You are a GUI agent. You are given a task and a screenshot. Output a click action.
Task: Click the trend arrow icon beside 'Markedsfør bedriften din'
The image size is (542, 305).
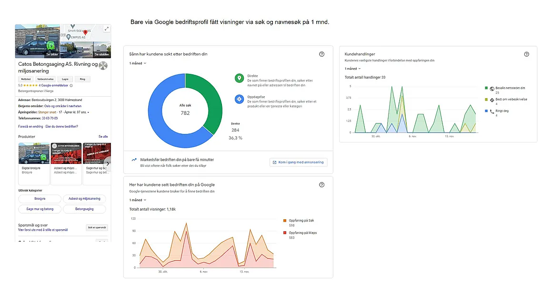pos(134,160)
